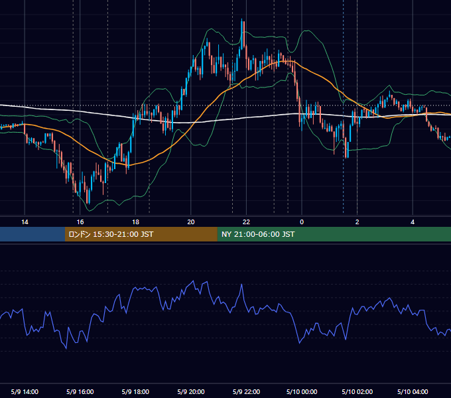Click the 2 hour label on price chart
This screenshot has width=451, height=398.
click(357, 222)
